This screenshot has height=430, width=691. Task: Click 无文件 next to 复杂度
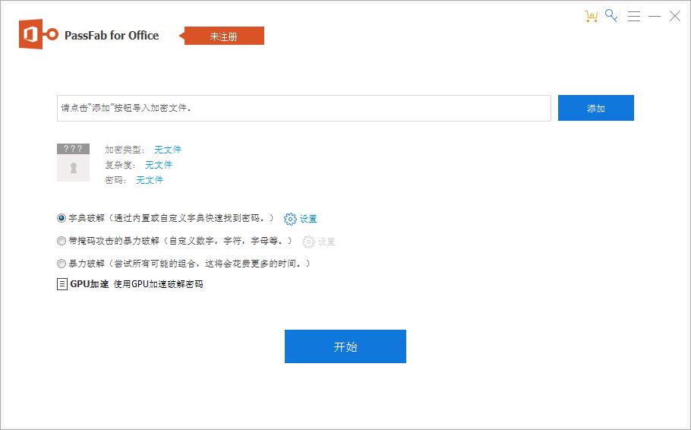coord(159,165)
